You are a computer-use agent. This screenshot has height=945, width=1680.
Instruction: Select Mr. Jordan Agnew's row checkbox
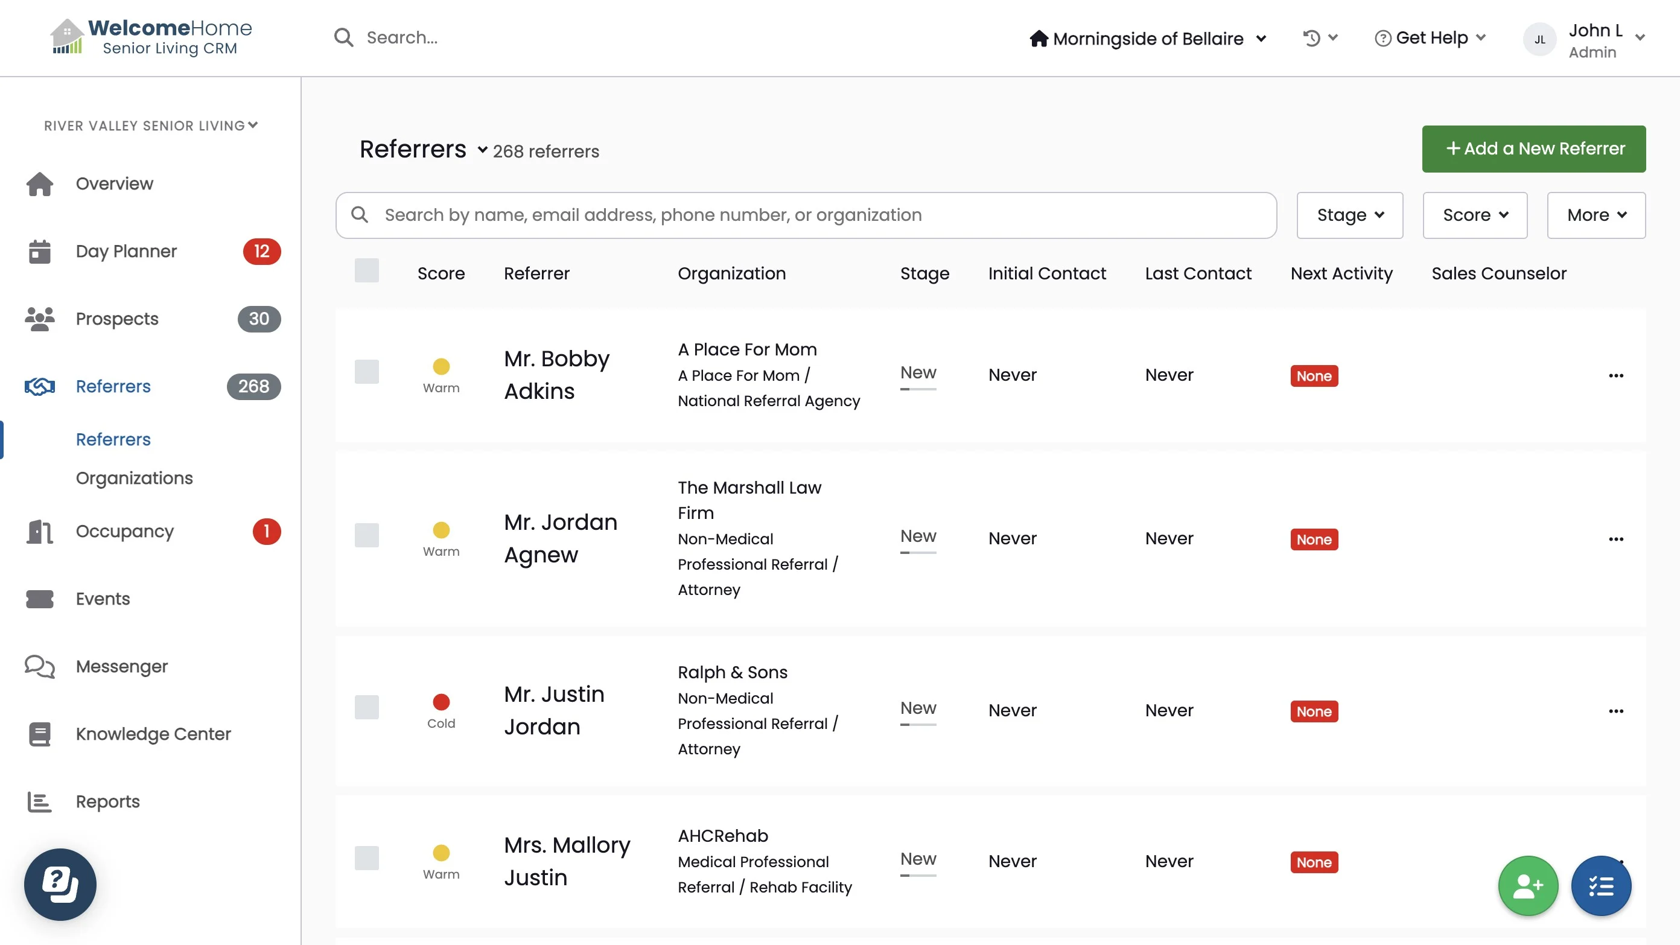(366, 535)
